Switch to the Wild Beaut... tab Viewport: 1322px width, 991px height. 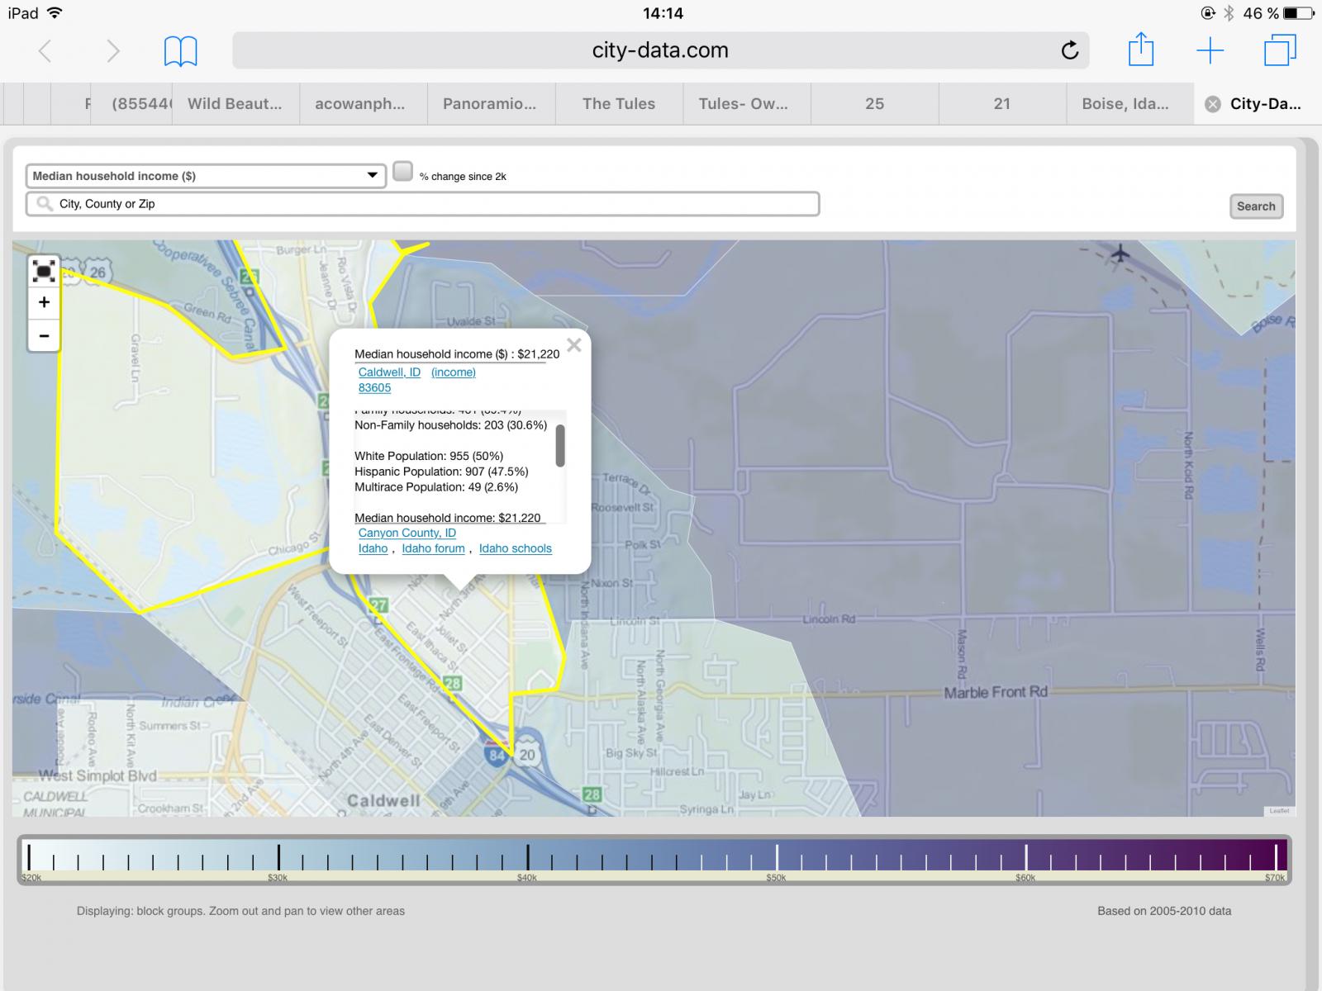[x=235, y=104]
